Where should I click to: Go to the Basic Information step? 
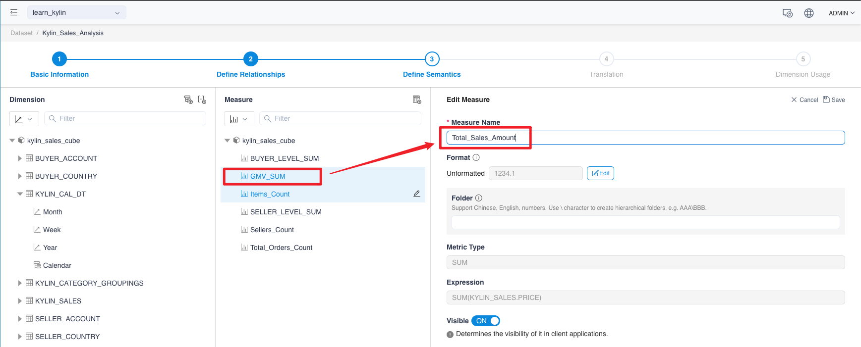[59, 59]
